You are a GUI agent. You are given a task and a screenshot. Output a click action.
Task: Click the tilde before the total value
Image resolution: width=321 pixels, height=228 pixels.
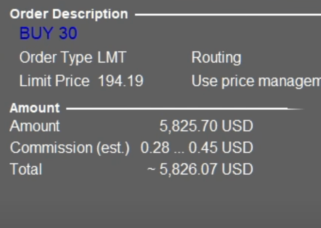152,170
